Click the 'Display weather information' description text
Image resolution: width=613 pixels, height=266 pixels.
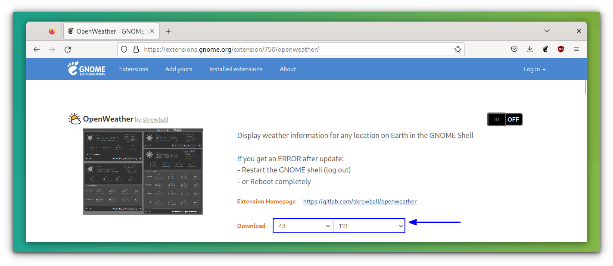pos(355,135)
